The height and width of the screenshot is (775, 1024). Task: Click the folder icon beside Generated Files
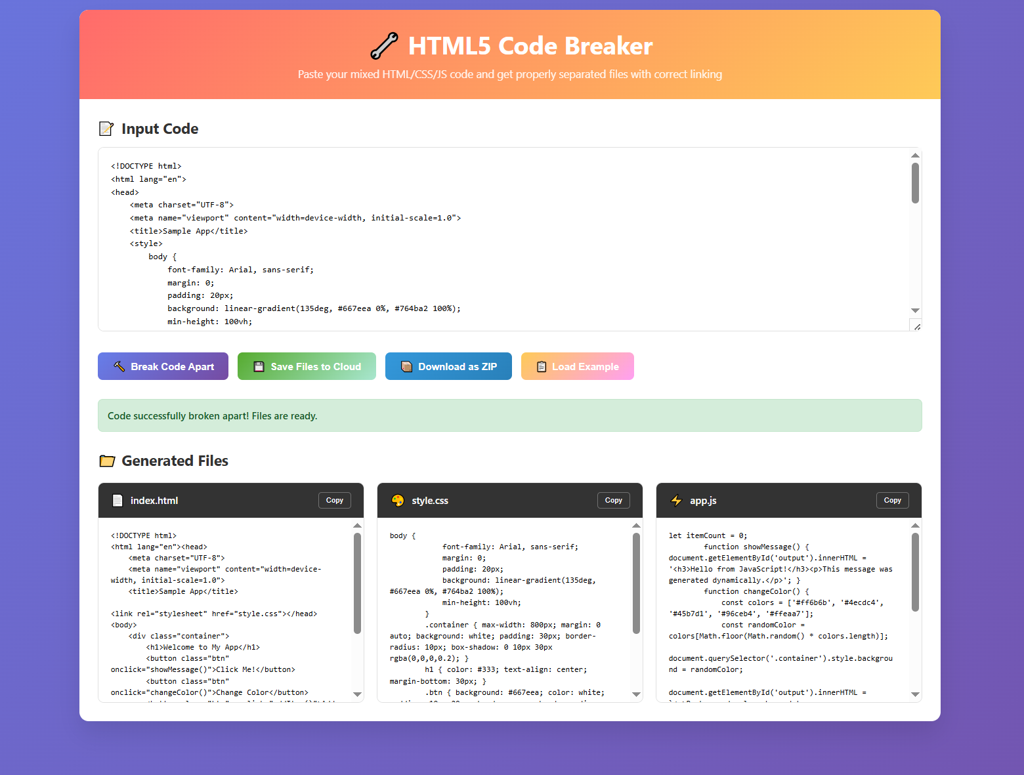107,461
